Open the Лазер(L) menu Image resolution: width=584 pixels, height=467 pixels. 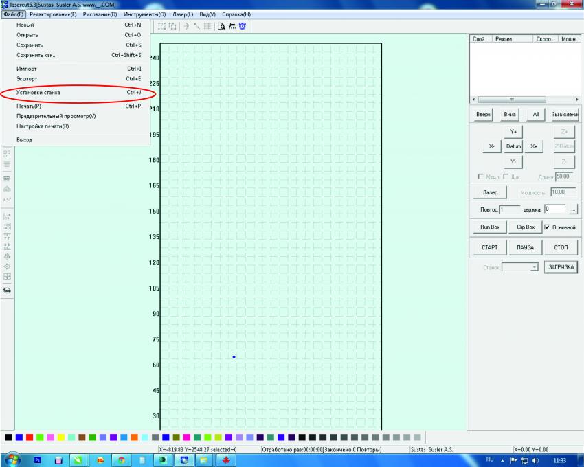(x=183, y=14)
